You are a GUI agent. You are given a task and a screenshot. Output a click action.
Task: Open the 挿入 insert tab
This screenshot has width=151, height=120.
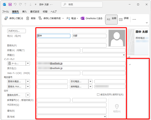pos(24,12)
